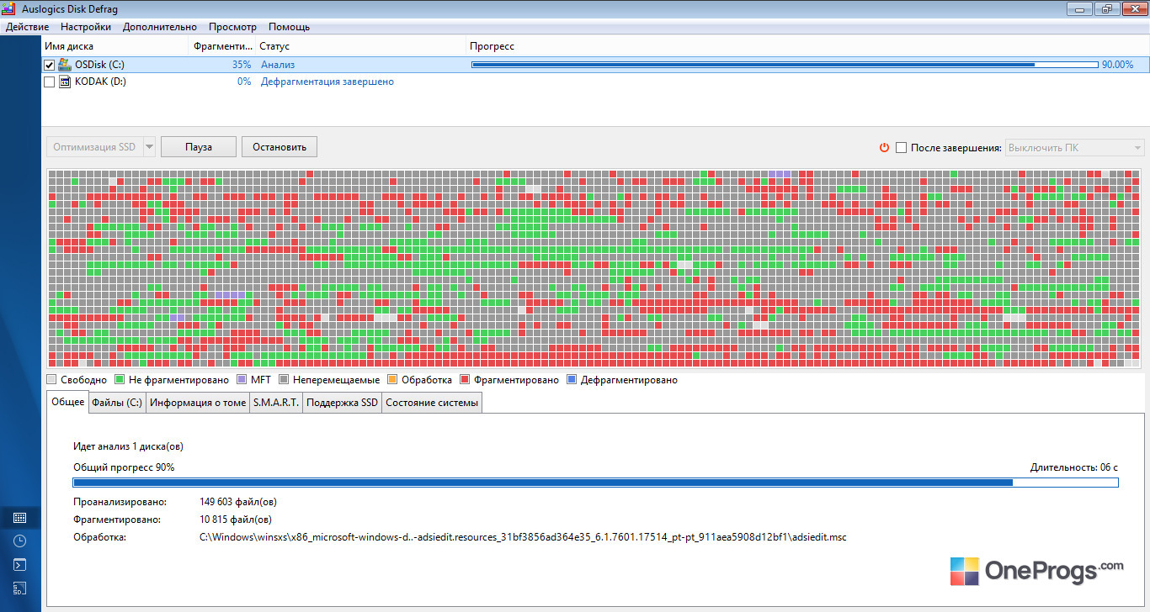Click the Оптимизация SSD button
This screenshot has width=1150, height=612.
[x=94, y=147]
